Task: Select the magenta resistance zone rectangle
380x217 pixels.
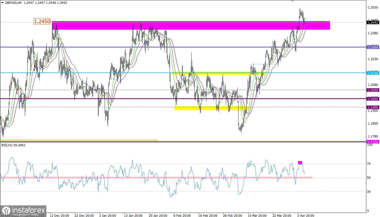Action: 191,25
